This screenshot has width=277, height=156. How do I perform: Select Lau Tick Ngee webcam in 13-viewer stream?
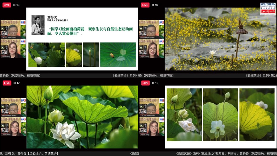point(13,29)
